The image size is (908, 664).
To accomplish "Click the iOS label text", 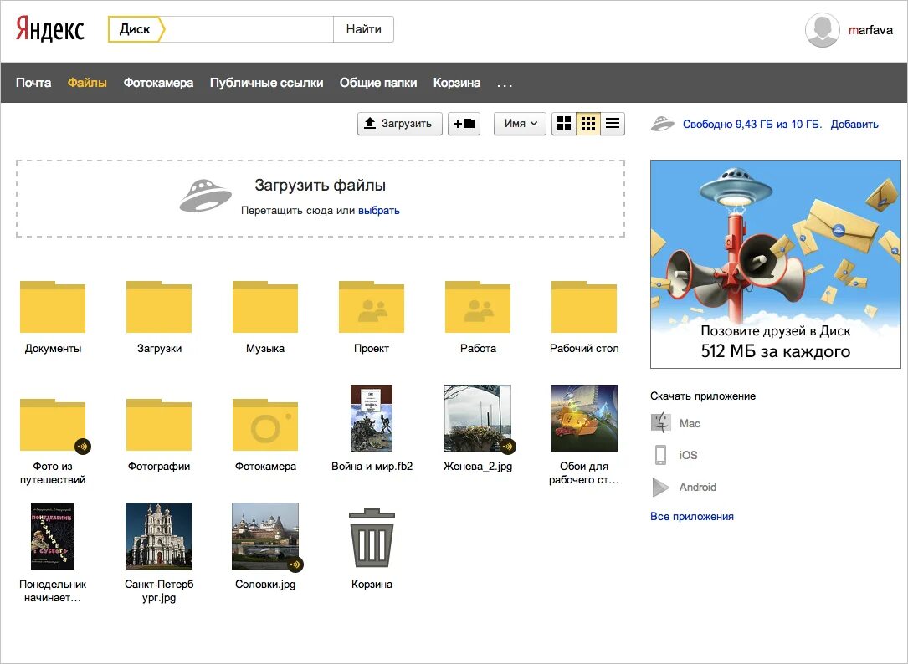I will coord(689,455).
